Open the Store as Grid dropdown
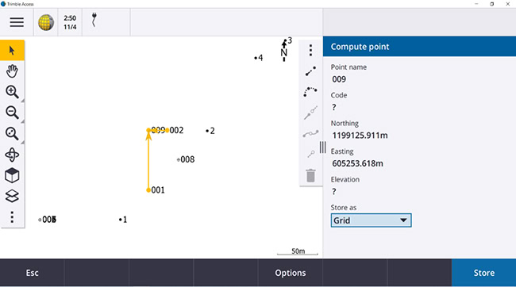 pyautogui.click(x=371, y=220)
